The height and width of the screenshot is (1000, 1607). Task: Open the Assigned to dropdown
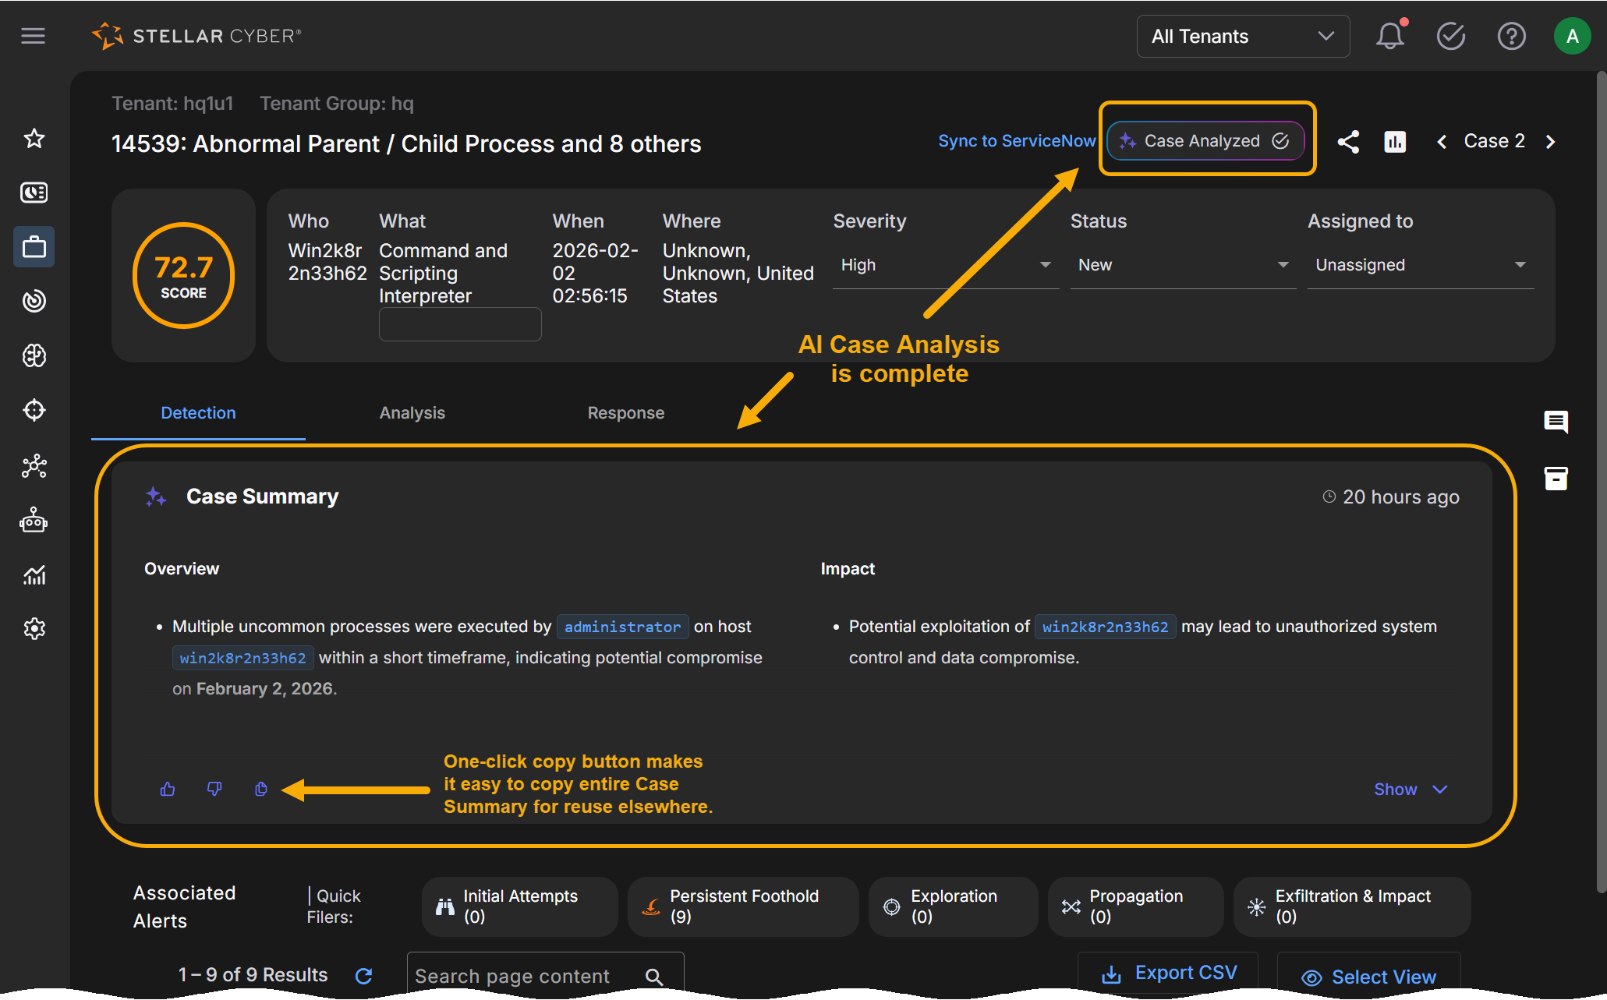click(1419, 265)
